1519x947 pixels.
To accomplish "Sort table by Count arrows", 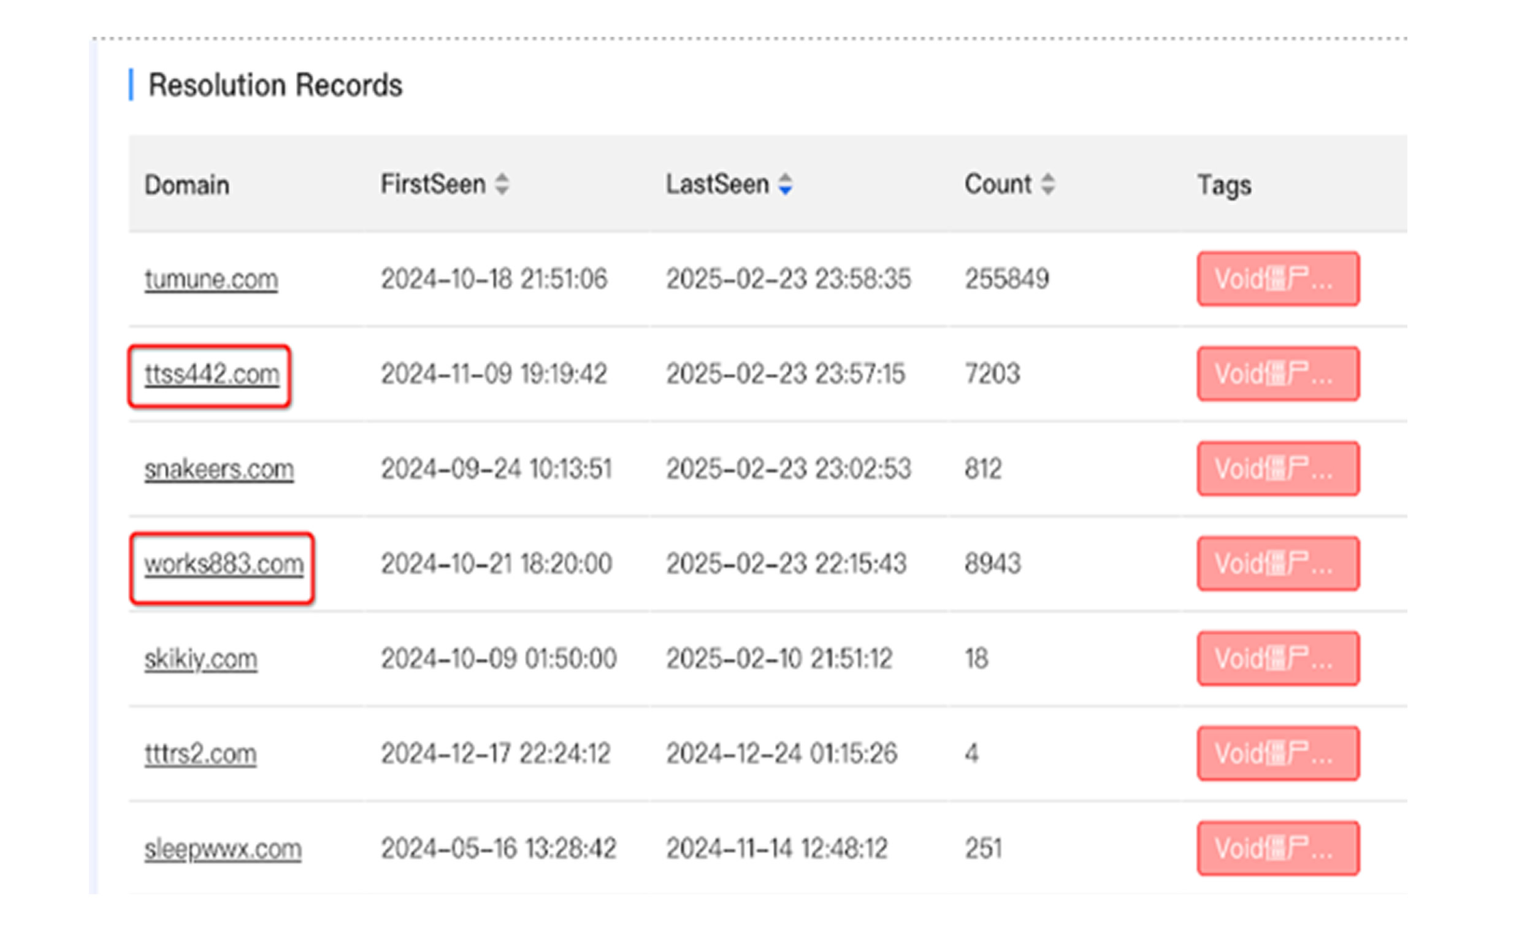I will point(1047,184).
